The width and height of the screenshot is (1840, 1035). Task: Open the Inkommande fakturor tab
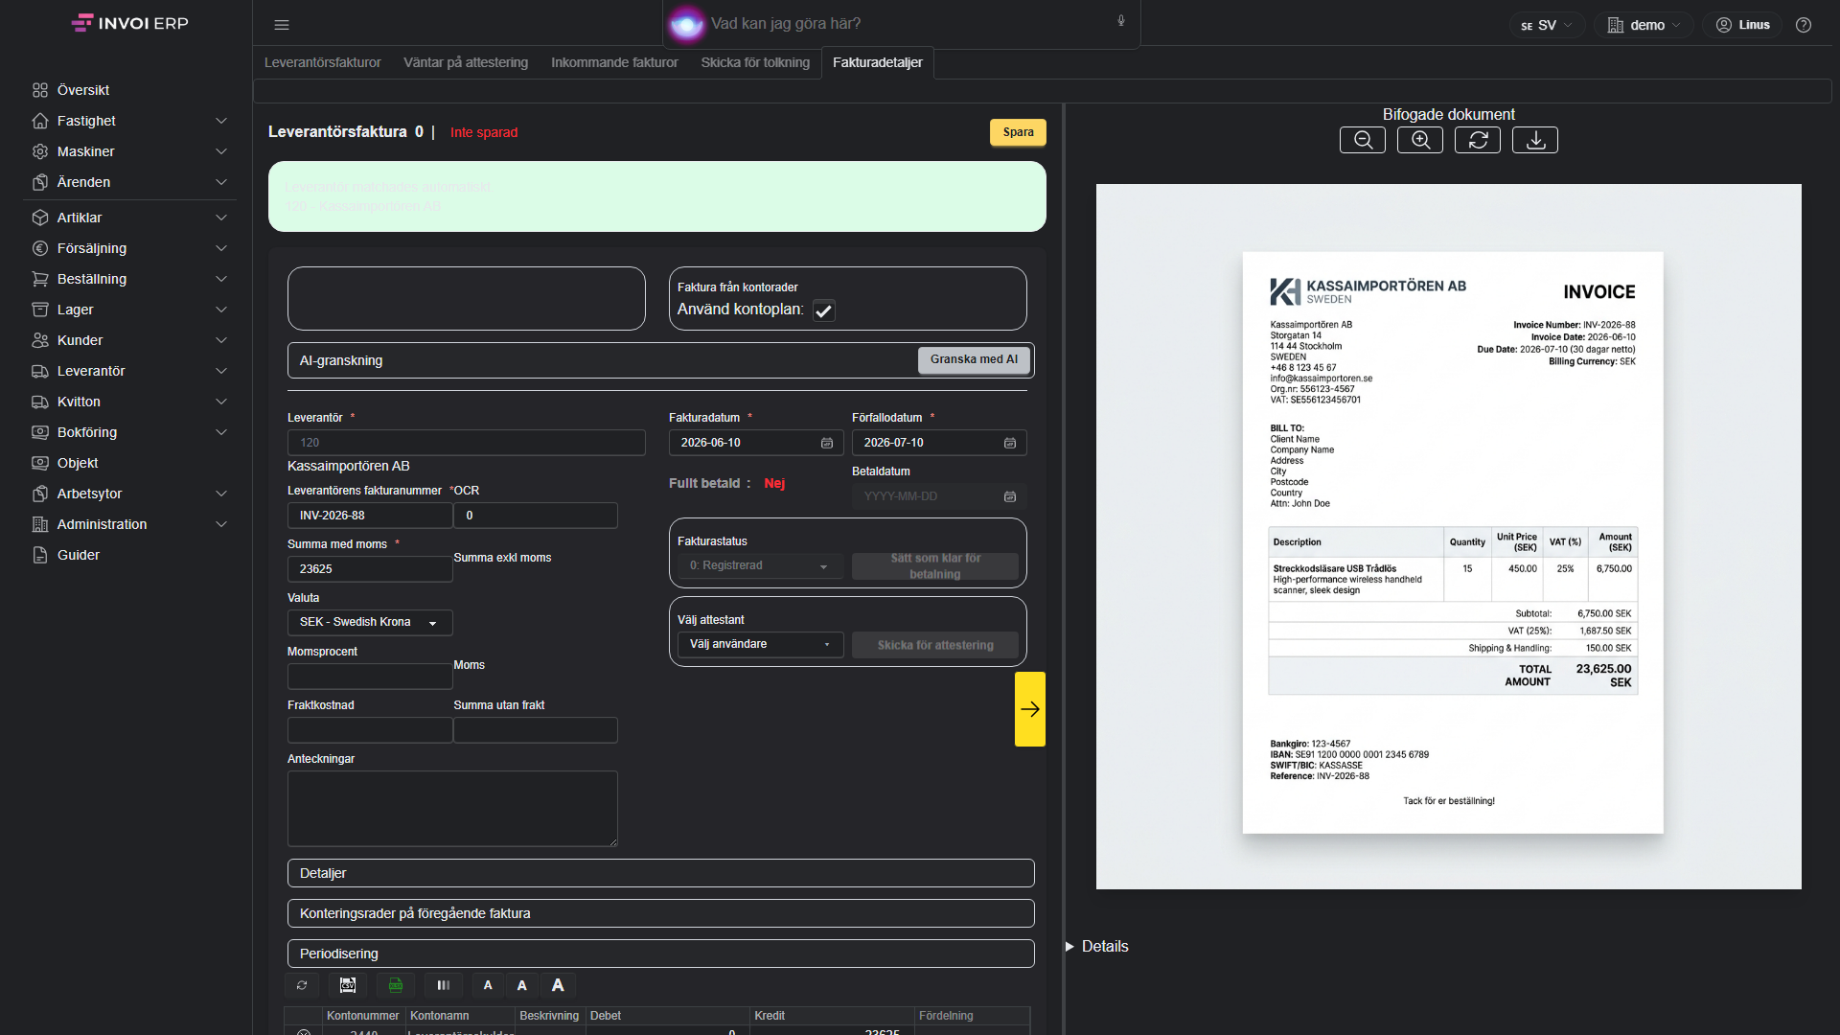(x=614, y=62)
